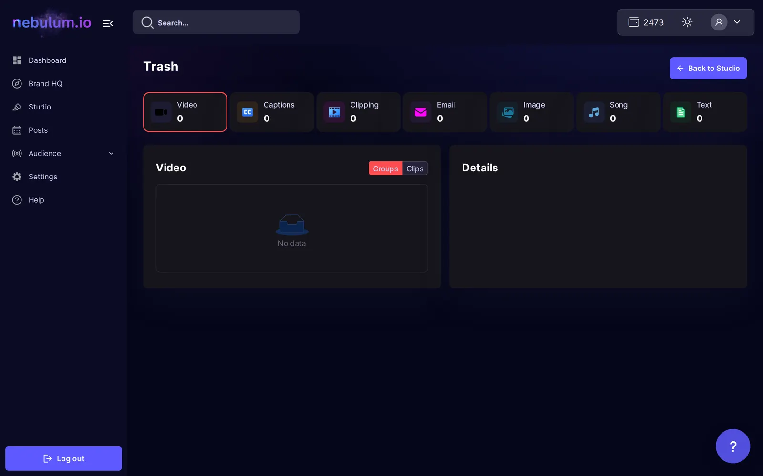Open the floating help question button
Screen dimensions: 763x476
[733, 446]
